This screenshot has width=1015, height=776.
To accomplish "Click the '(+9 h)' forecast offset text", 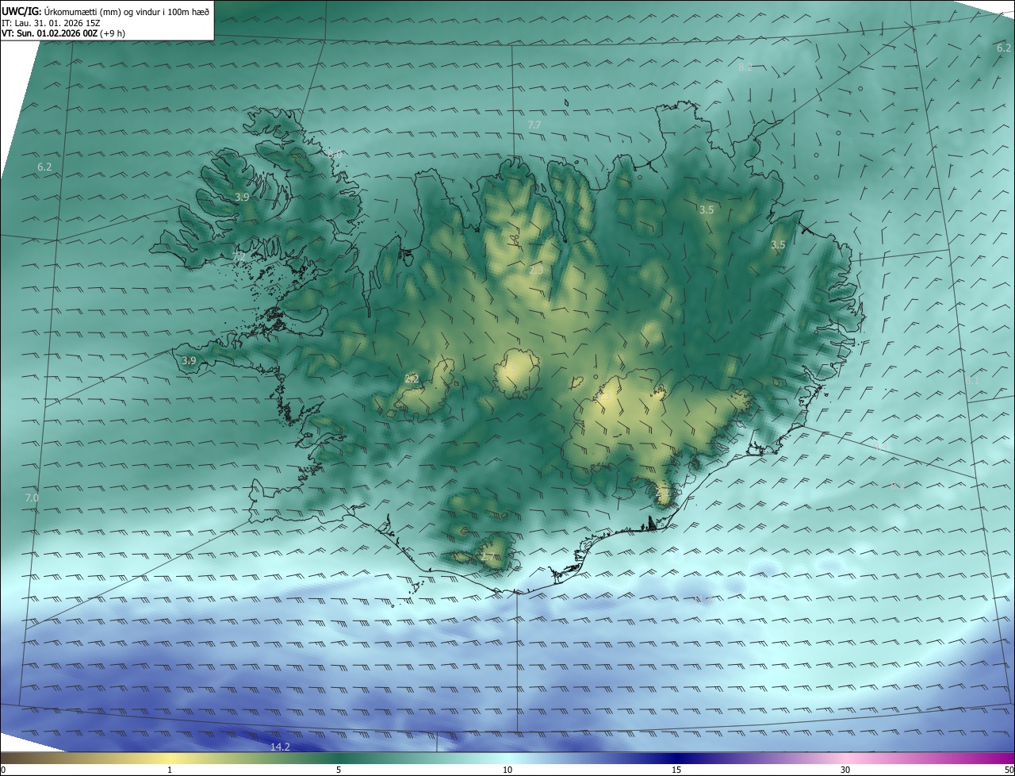I will 112,33.
